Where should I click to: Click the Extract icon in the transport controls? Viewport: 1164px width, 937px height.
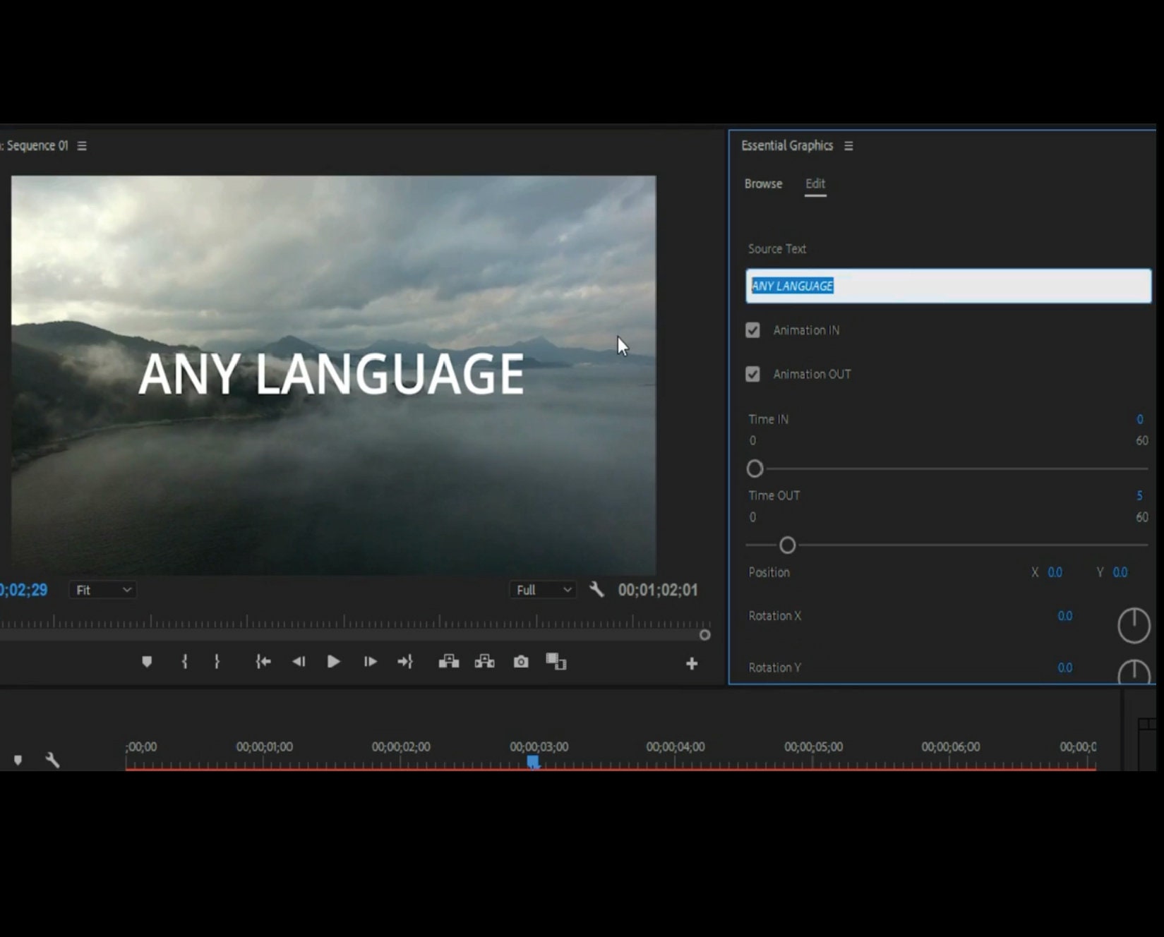tap(484, 662)
